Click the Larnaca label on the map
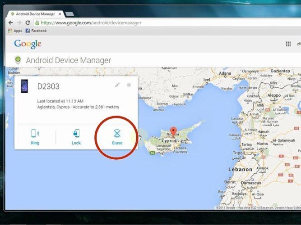 [180, 148]
